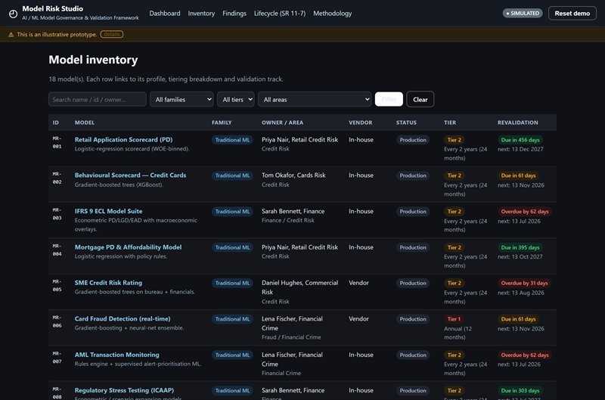Click 'Fraud / Financial Crime' area text
605x400 pixels.
[291, 337]
